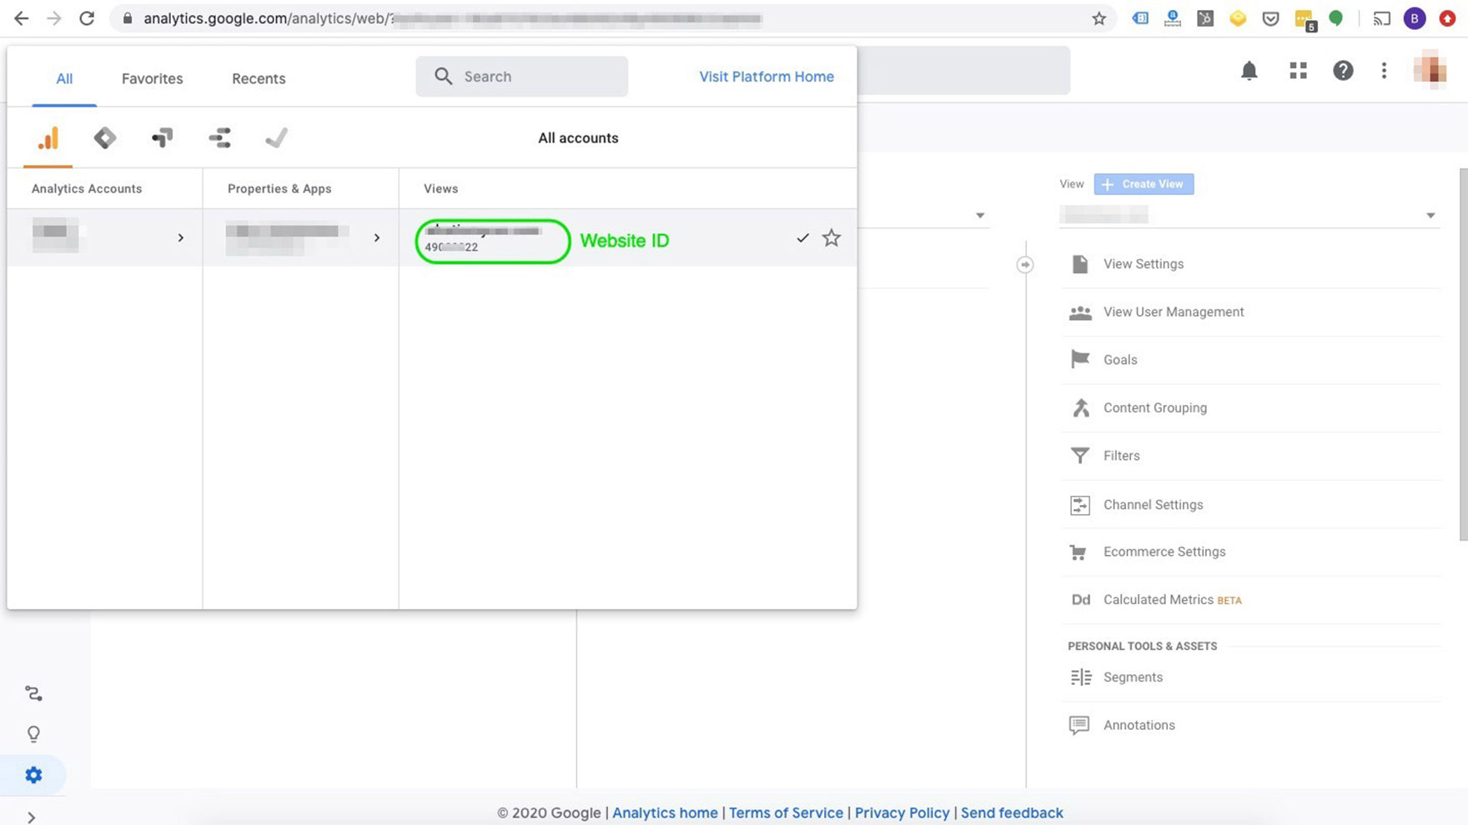Screen dimensions: 1468x825
Task: Click the Help question mark icon
Action: click(x=1342, y=71)
